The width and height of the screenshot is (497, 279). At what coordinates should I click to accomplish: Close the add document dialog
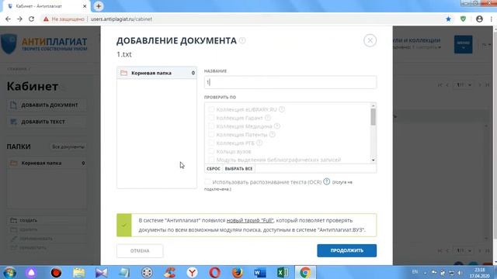[x=370, y=40]
